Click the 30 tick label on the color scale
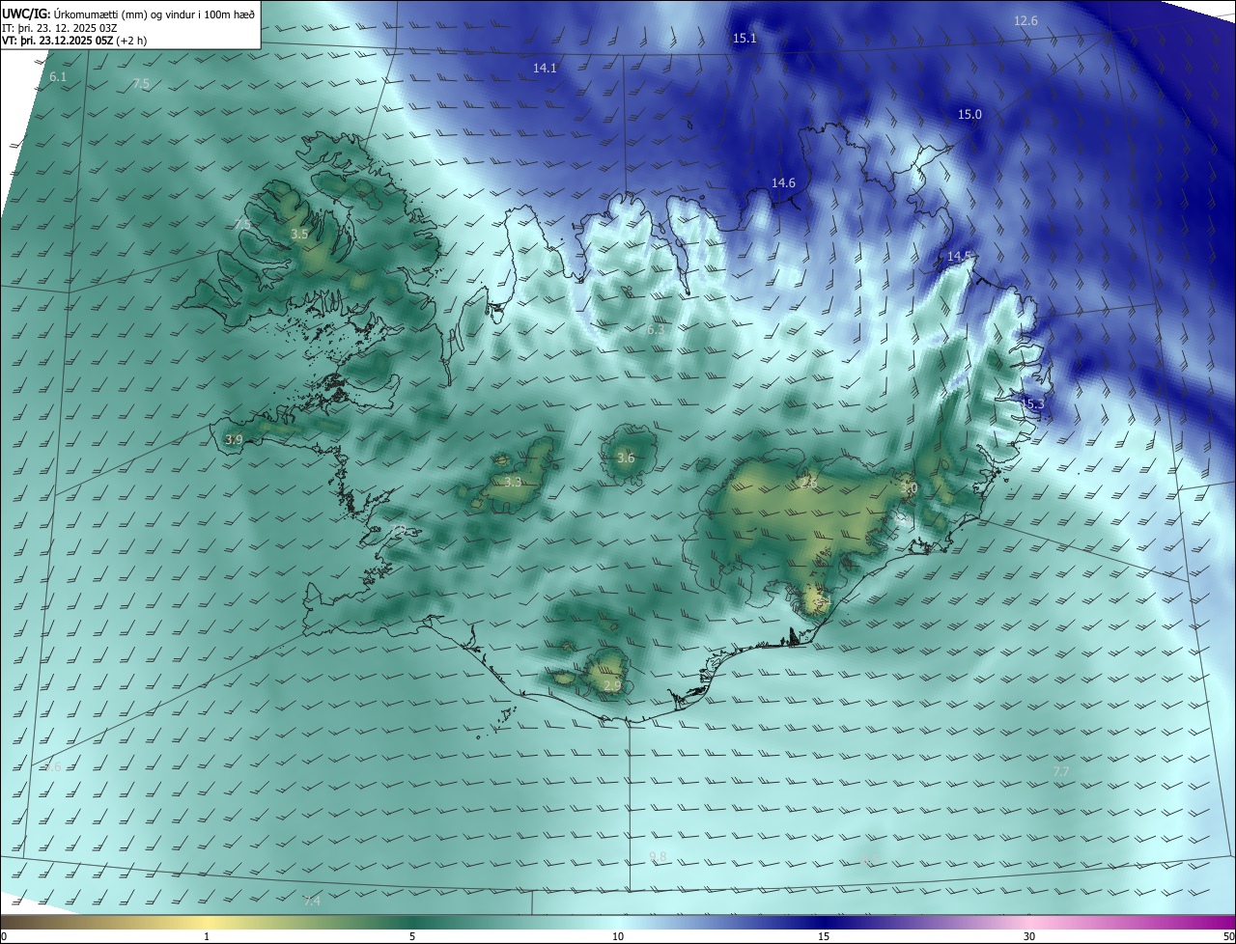Viewport: 1236px width, 944px height. point(1029,937)
